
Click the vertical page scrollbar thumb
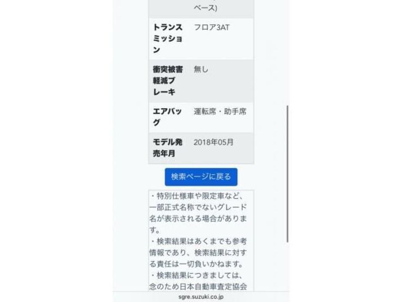pos(287,174)
